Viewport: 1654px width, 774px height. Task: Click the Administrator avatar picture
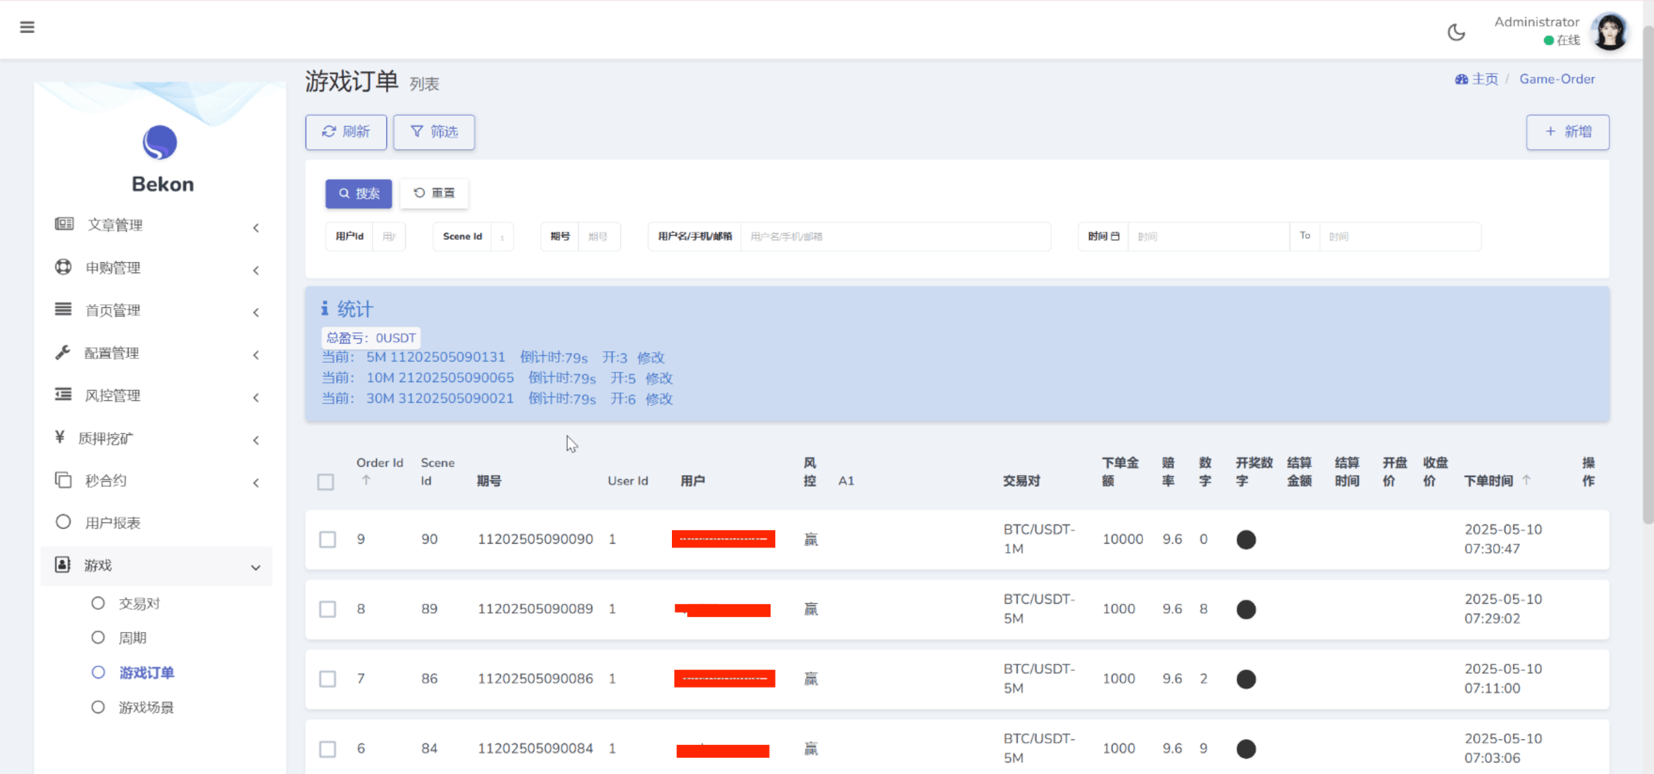1609,31
